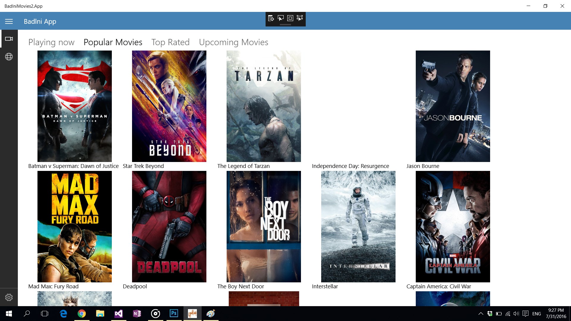
Task: Open the Upcoming Movies tab
Action: (x=233, y=42)
